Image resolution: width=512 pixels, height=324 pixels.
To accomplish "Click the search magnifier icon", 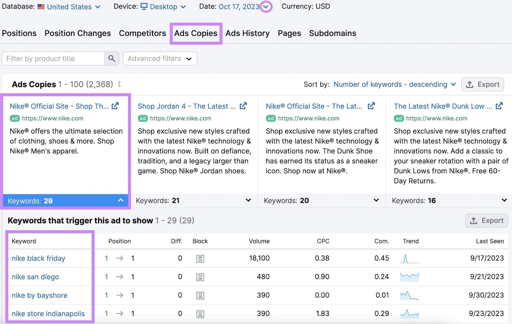I will tap(111, 58).
